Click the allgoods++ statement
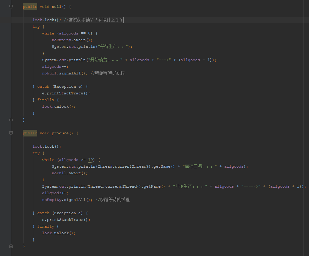309x256 pixels. pyautogui.click(x=55, y=193)
